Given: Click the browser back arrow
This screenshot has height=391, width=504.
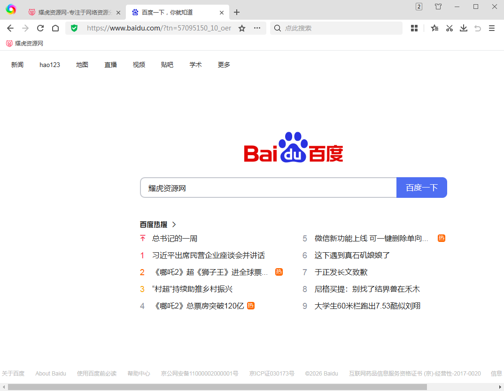Looking at the screenshot, I should tap(10, 28).
